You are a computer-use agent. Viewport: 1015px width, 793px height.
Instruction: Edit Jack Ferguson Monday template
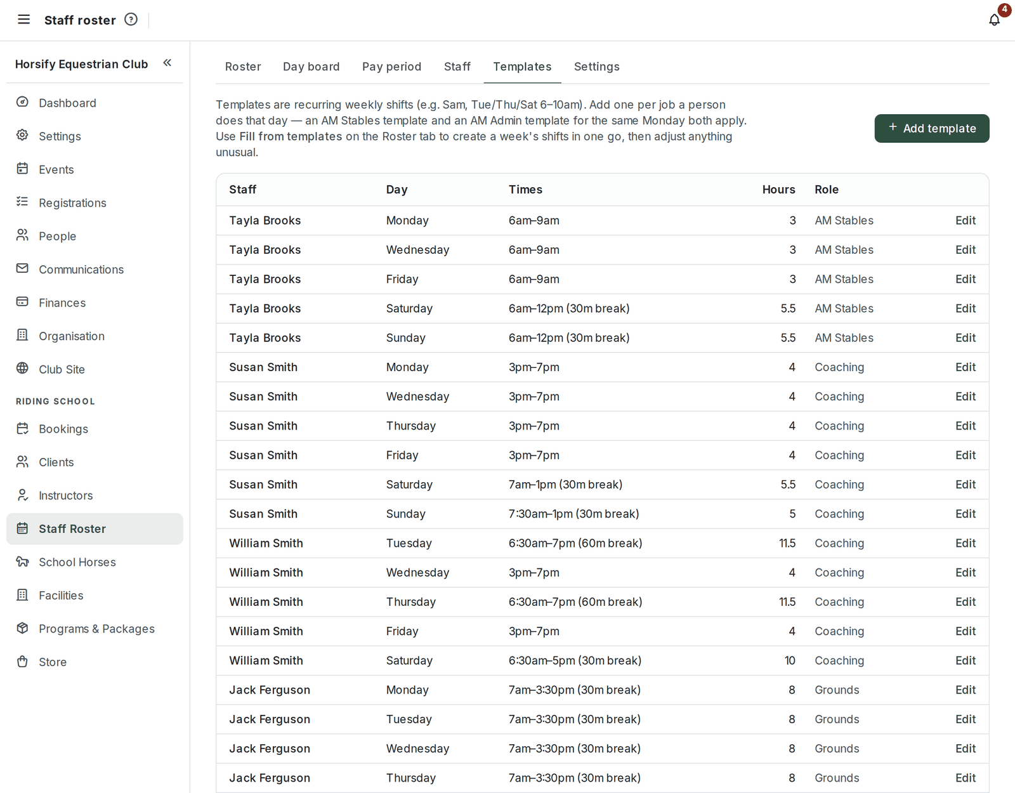click(x=965, y=690)
